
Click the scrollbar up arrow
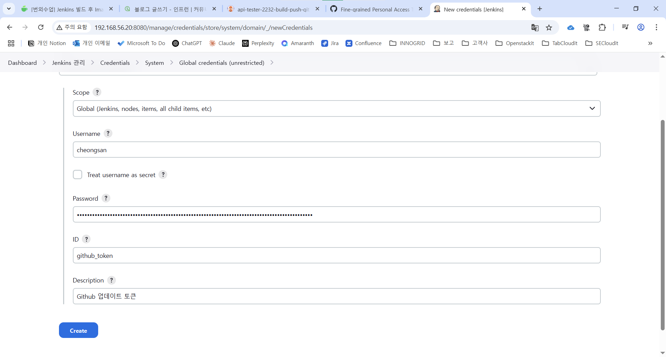tap(663, 56)
